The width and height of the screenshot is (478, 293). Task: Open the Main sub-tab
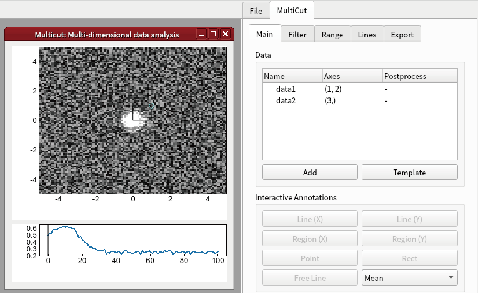(x=265, y=34)
